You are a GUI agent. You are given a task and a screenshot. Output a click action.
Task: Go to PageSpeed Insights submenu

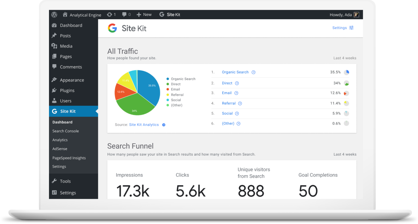point(69,158)
